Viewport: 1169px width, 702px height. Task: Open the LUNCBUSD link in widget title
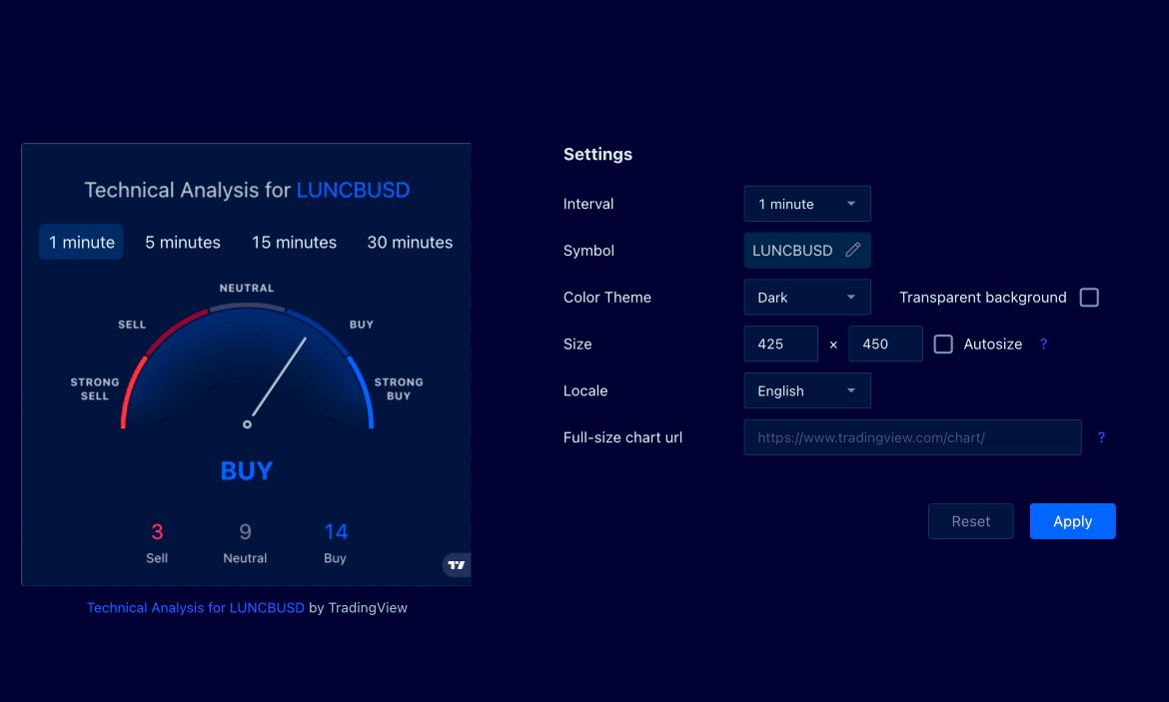point(353,190)
